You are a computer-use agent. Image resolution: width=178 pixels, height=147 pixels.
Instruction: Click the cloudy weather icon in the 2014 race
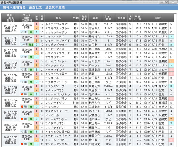click(x=22, y=69)
